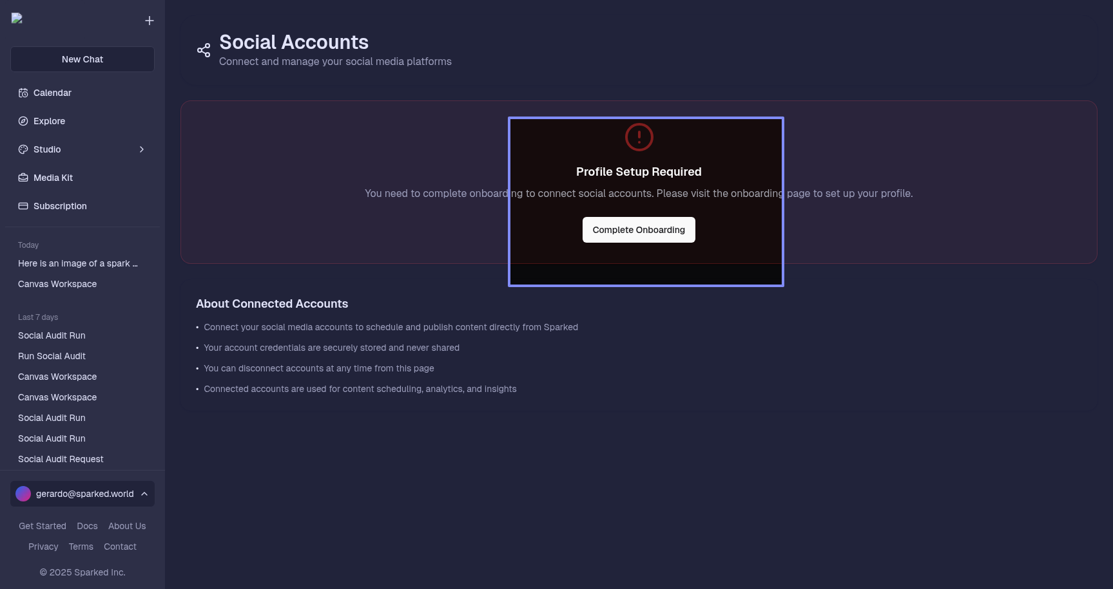1113x589 pixels.
Task: Click the user avatar circle
Action: coord(23,494)
